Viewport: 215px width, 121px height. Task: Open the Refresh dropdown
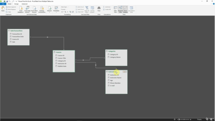click(x=49, y=9)
